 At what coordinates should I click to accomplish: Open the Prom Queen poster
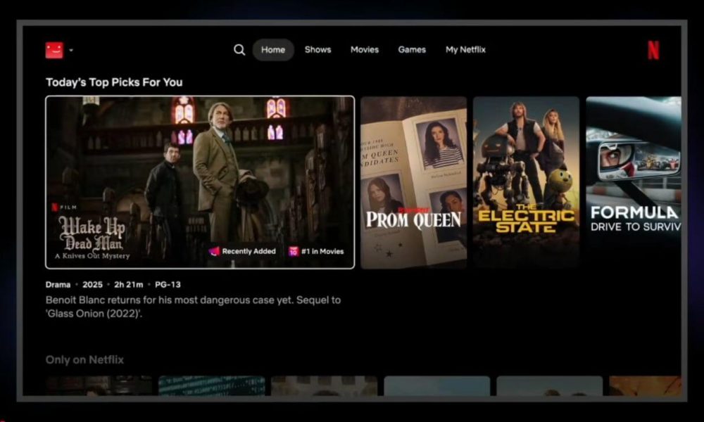point(413,183)
